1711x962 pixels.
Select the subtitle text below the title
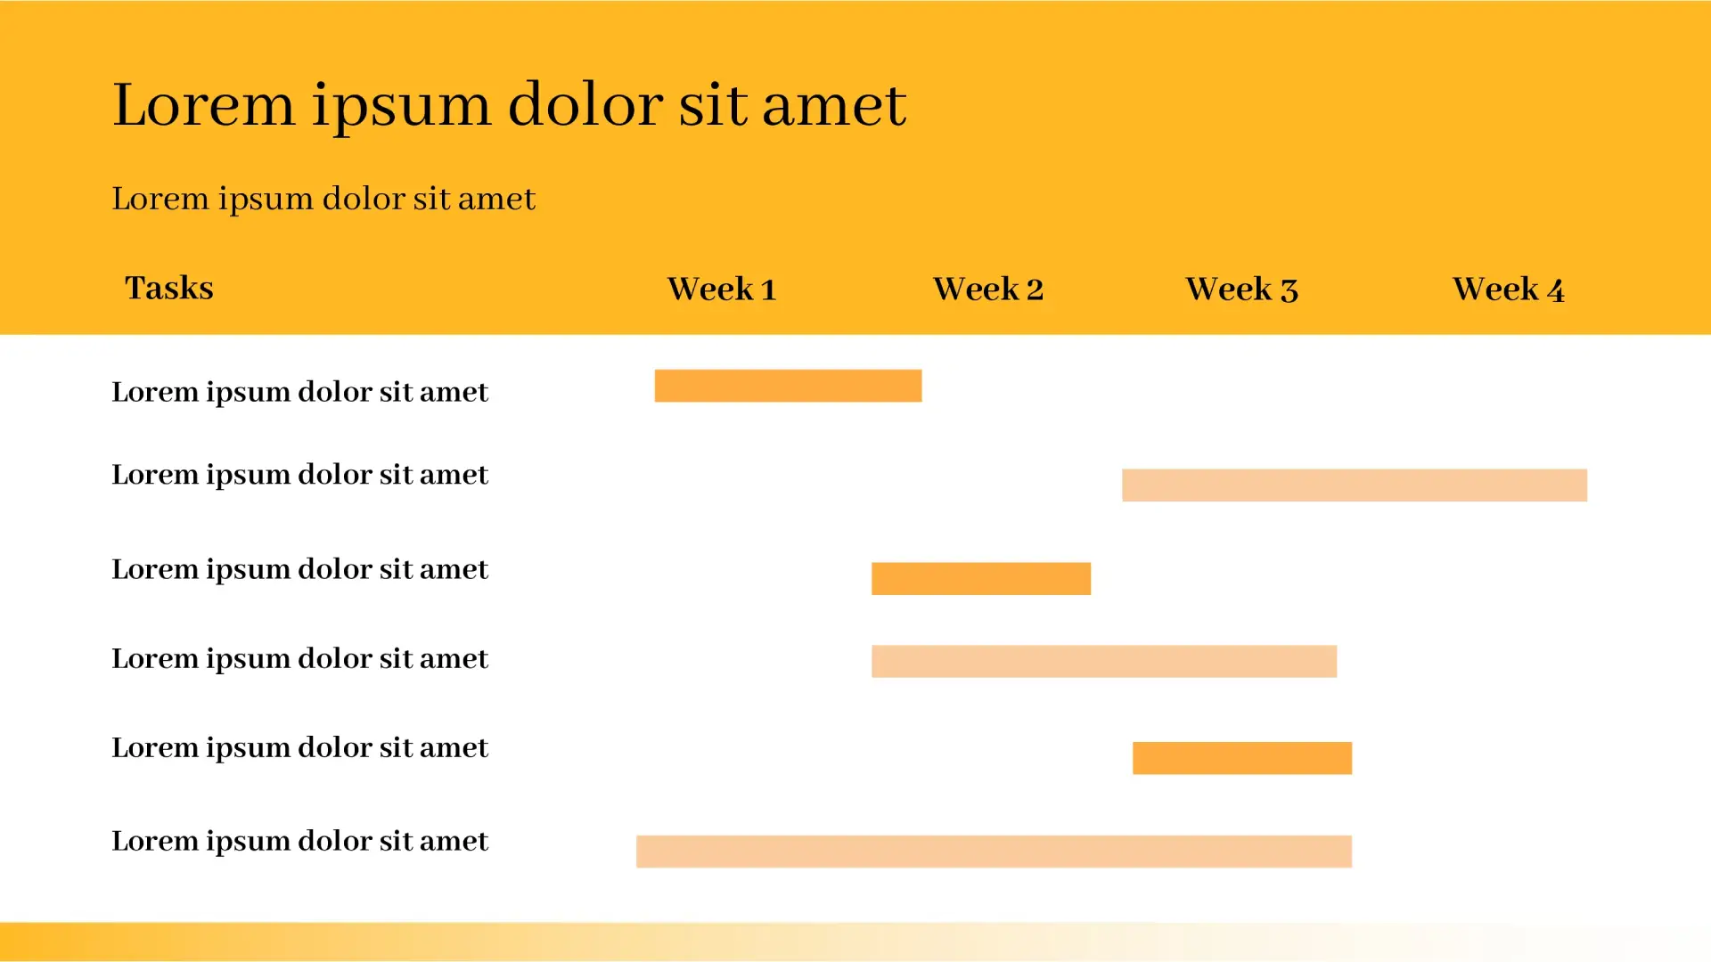323,199
